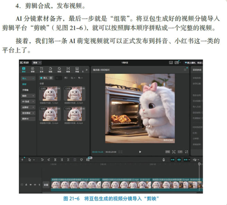
Task: Open the media sort dropdown
Action: tap(73, 78)
